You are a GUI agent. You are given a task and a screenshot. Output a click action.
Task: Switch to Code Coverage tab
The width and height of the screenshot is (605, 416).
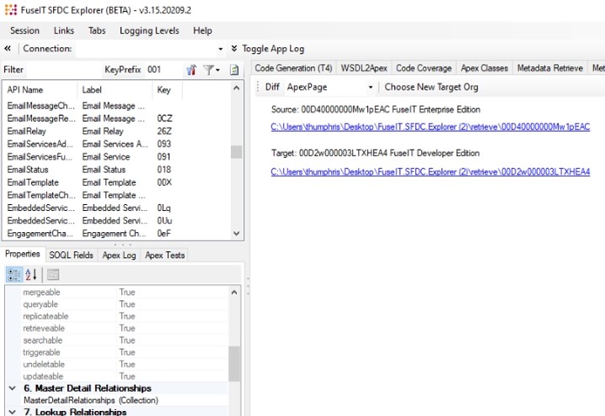tap(423, 68)
